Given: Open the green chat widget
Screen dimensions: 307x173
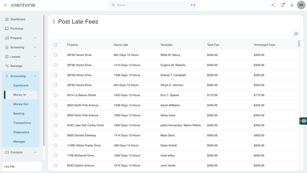Looking at the screenshot, I should [303, 121].
